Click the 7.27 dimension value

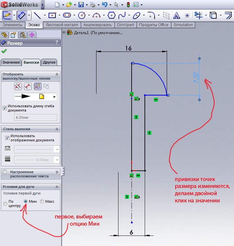(197, 78)
